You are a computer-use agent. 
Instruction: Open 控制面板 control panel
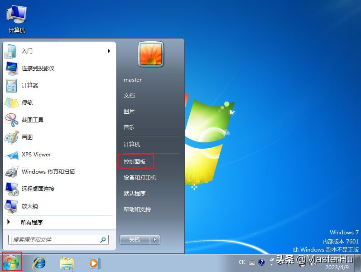pyautogui.click(x=135, y=161)
